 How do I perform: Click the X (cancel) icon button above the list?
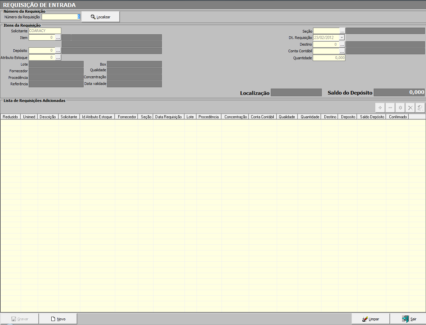(410, 108)
